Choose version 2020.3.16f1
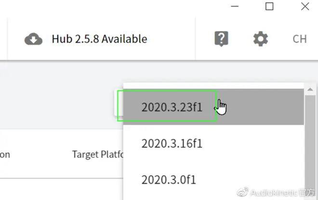The height and width of the screenshot is (200, 318). click(213, 143)
